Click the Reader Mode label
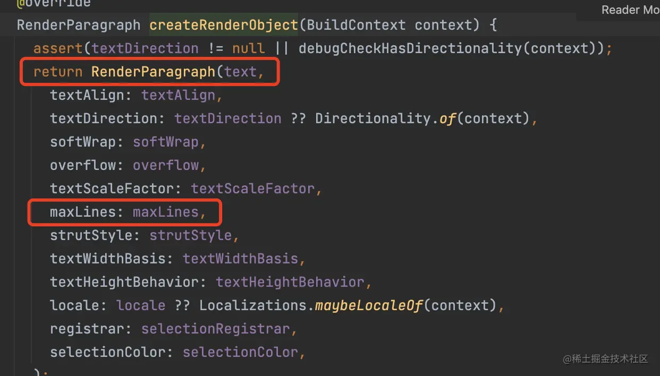660x376 pixels. tap(630, 10)
